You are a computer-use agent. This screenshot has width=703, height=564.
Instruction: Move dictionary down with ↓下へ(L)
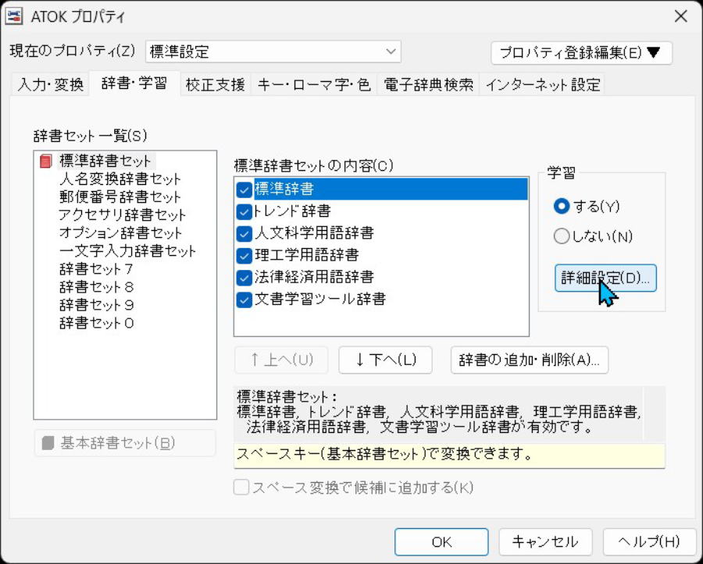click(385, 360)
